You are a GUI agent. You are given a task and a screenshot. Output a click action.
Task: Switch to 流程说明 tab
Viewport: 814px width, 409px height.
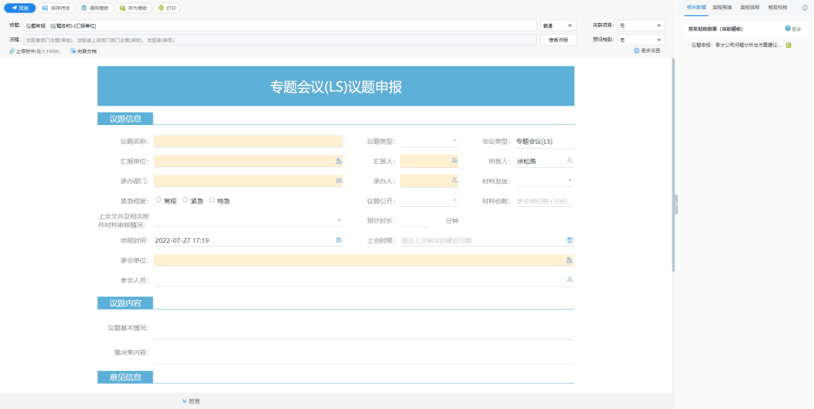(749, 7)
